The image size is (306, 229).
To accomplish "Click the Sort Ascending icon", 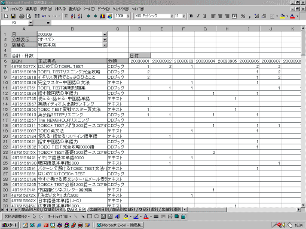I will click(x=73, y=16).
